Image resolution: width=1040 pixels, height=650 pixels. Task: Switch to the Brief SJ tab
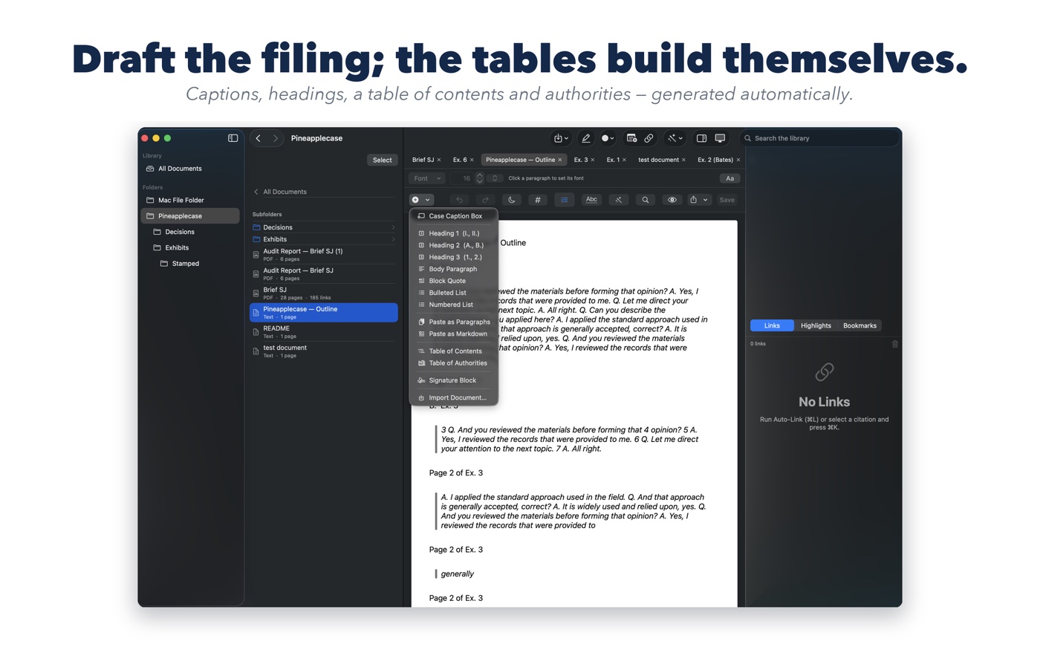click(423, 160)
